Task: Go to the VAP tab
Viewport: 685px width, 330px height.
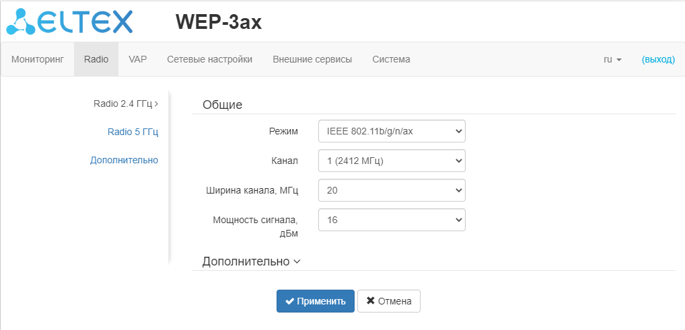Action: click(x=137, y=59)
